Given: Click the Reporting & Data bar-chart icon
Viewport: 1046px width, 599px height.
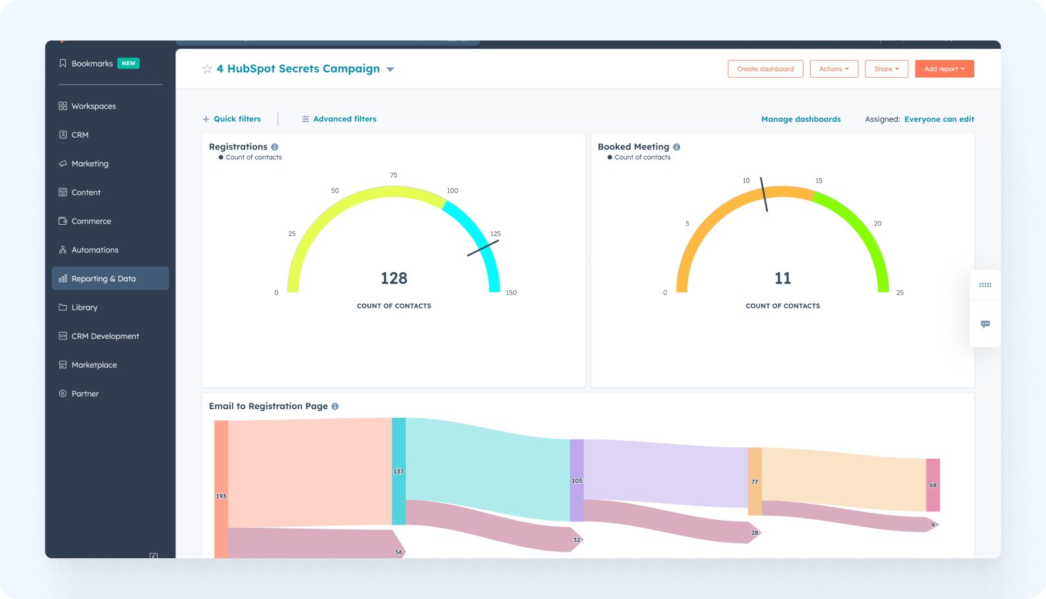Looking at the screenshot, I should pyautogui.click(x=63, y=279).
